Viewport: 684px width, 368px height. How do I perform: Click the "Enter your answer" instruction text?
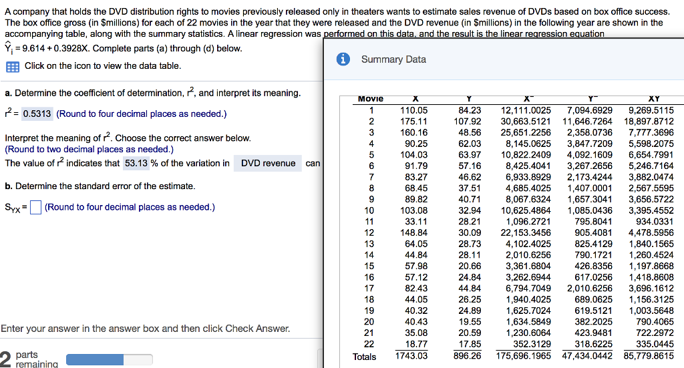click(x=146, y=329)
